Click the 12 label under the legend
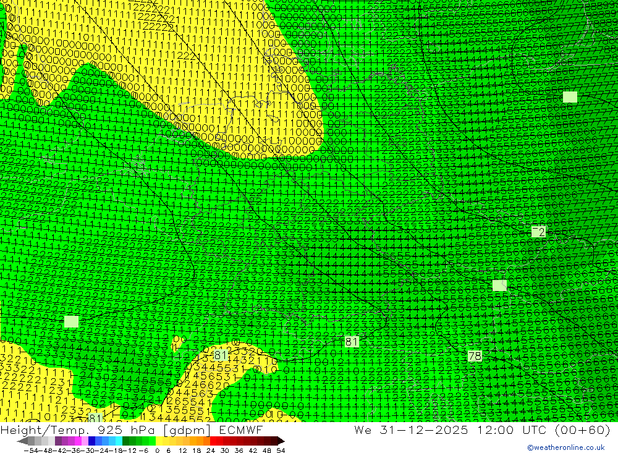 [182, 450]
